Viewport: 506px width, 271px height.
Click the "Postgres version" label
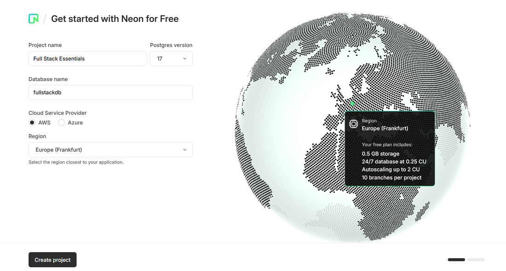(171, 45)
